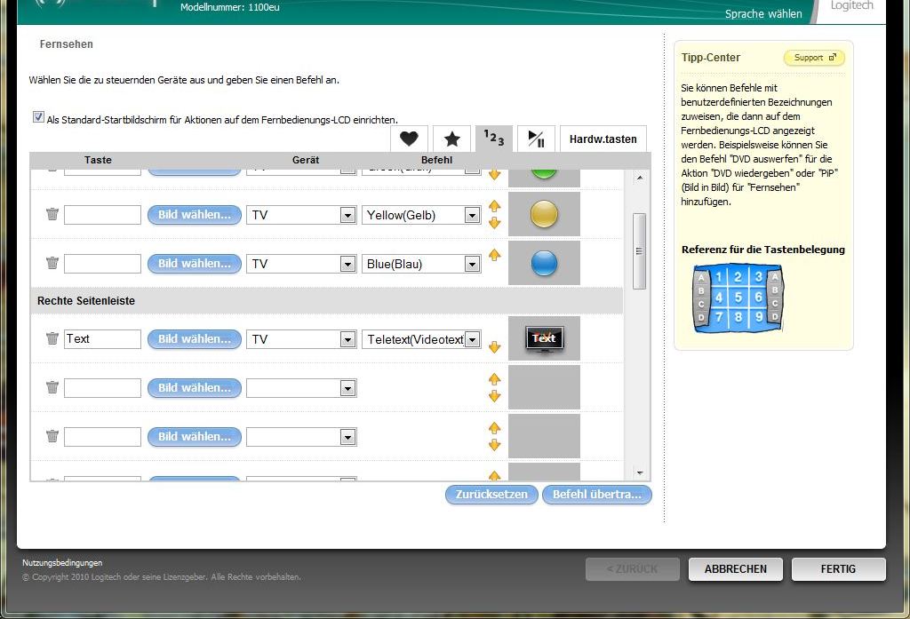The height and width of the screenshot is (619, 910).
Task: Delete the Yellow(Gelb) row with trash icon
Action: tap(52, 214)
